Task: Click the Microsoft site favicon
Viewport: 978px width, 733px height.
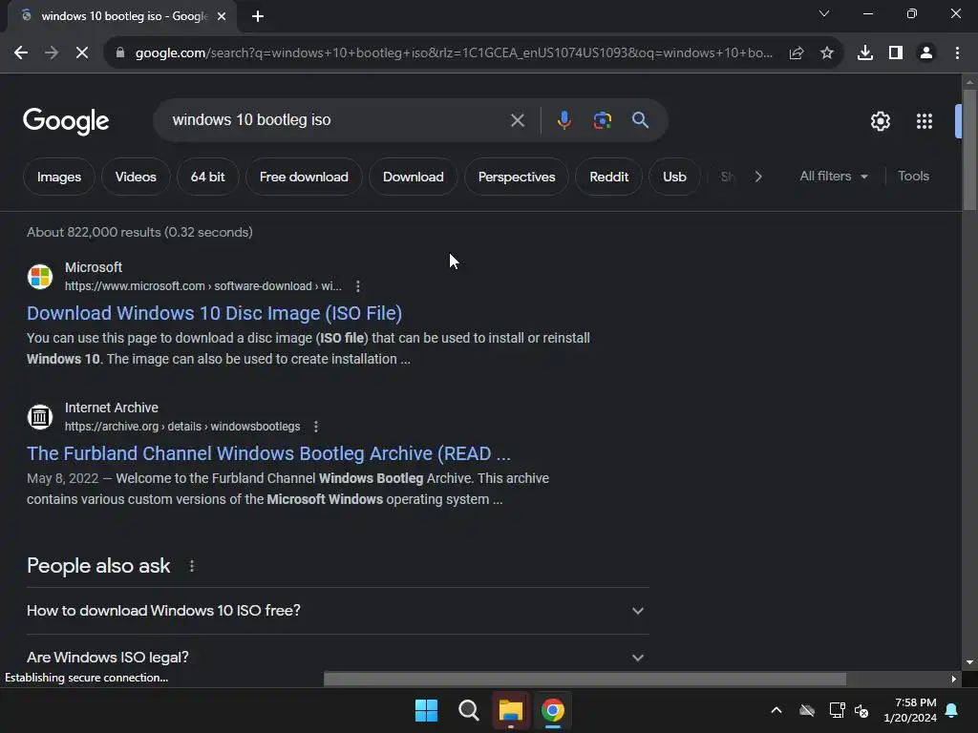Action: pyautogui.click(x=40, y=277)
